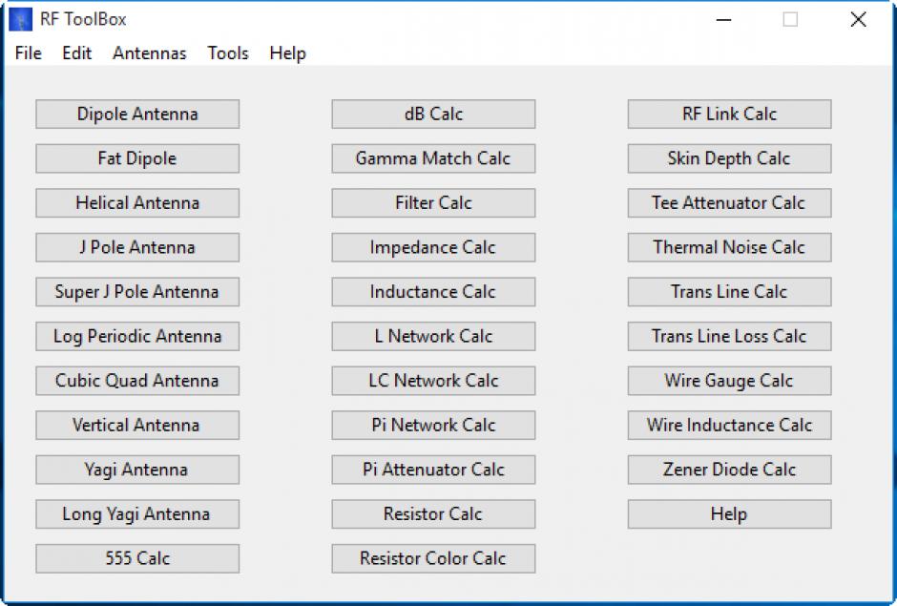This screenshot has height=606, width=897.
Task: Open the Log Periodic Antenna calculator
Action: coord(137,337)
